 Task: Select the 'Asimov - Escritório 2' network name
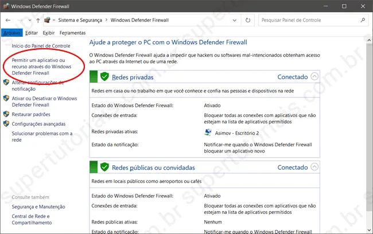[237, 133]
